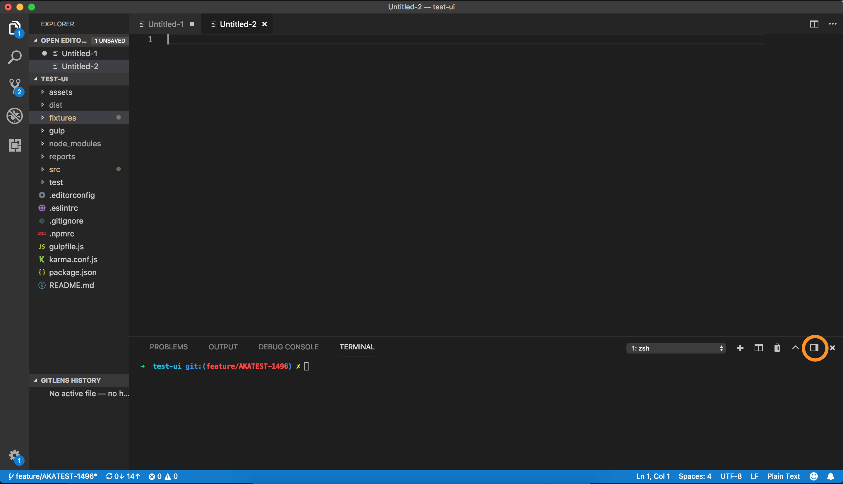
Task: Open the Debug view icon
Action: (x=15, y=116)
